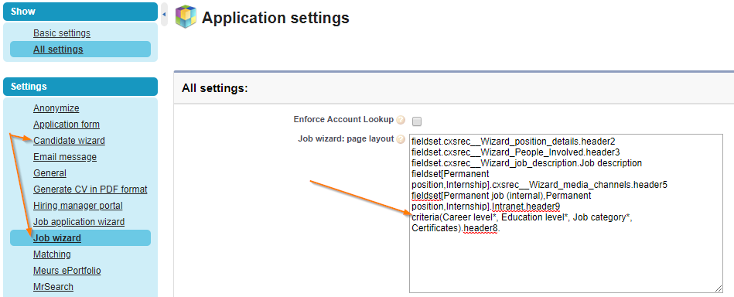Viewport: 734px width, 297px height.
Task: Open Basic settings view
Action: point(62,33)
